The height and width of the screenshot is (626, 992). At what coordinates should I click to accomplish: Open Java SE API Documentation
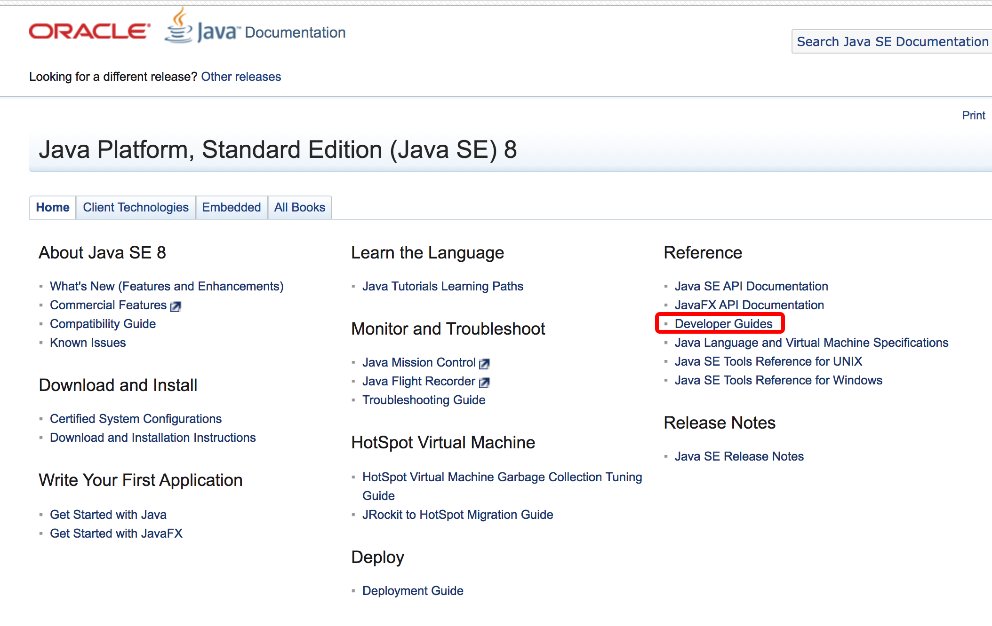coord(752,286)
